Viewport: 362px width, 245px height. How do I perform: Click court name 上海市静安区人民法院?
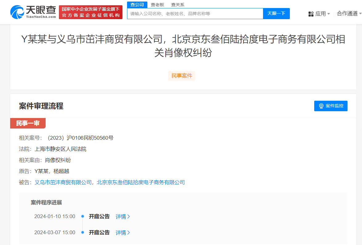coord(60,149)
